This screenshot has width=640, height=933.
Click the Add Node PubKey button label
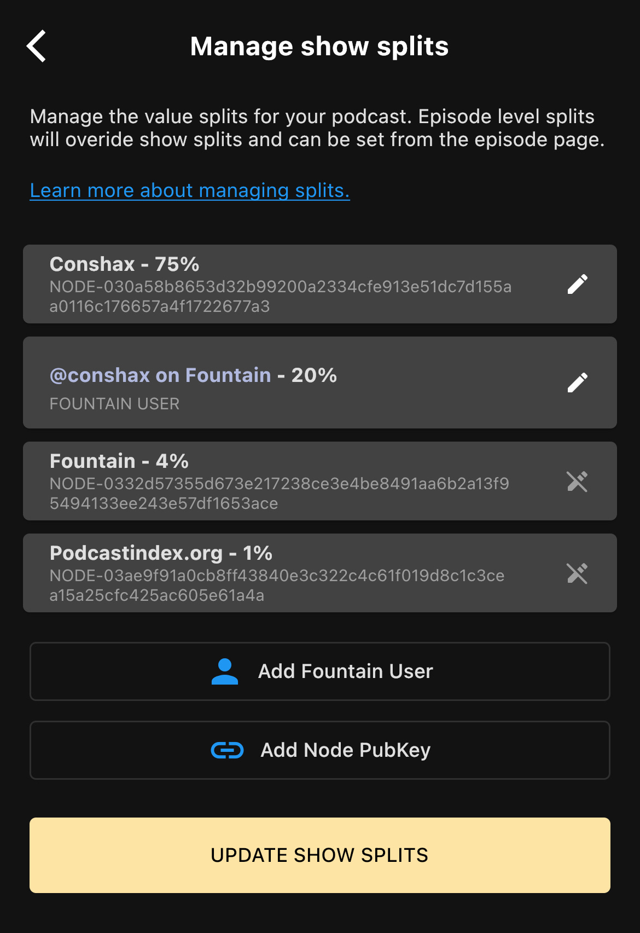click(346, 750)
